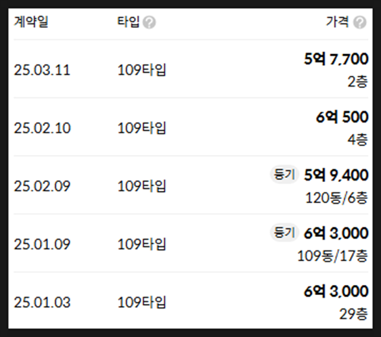Open the 25.02.09 transaction row
381x337 pixels.
[x=191, y=185]
